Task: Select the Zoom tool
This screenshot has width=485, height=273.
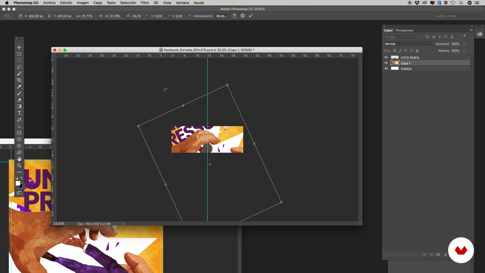Action: [19, 166]
